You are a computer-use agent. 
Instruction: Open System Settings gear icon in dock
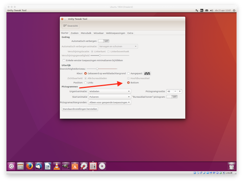click(x=84, y=166)
